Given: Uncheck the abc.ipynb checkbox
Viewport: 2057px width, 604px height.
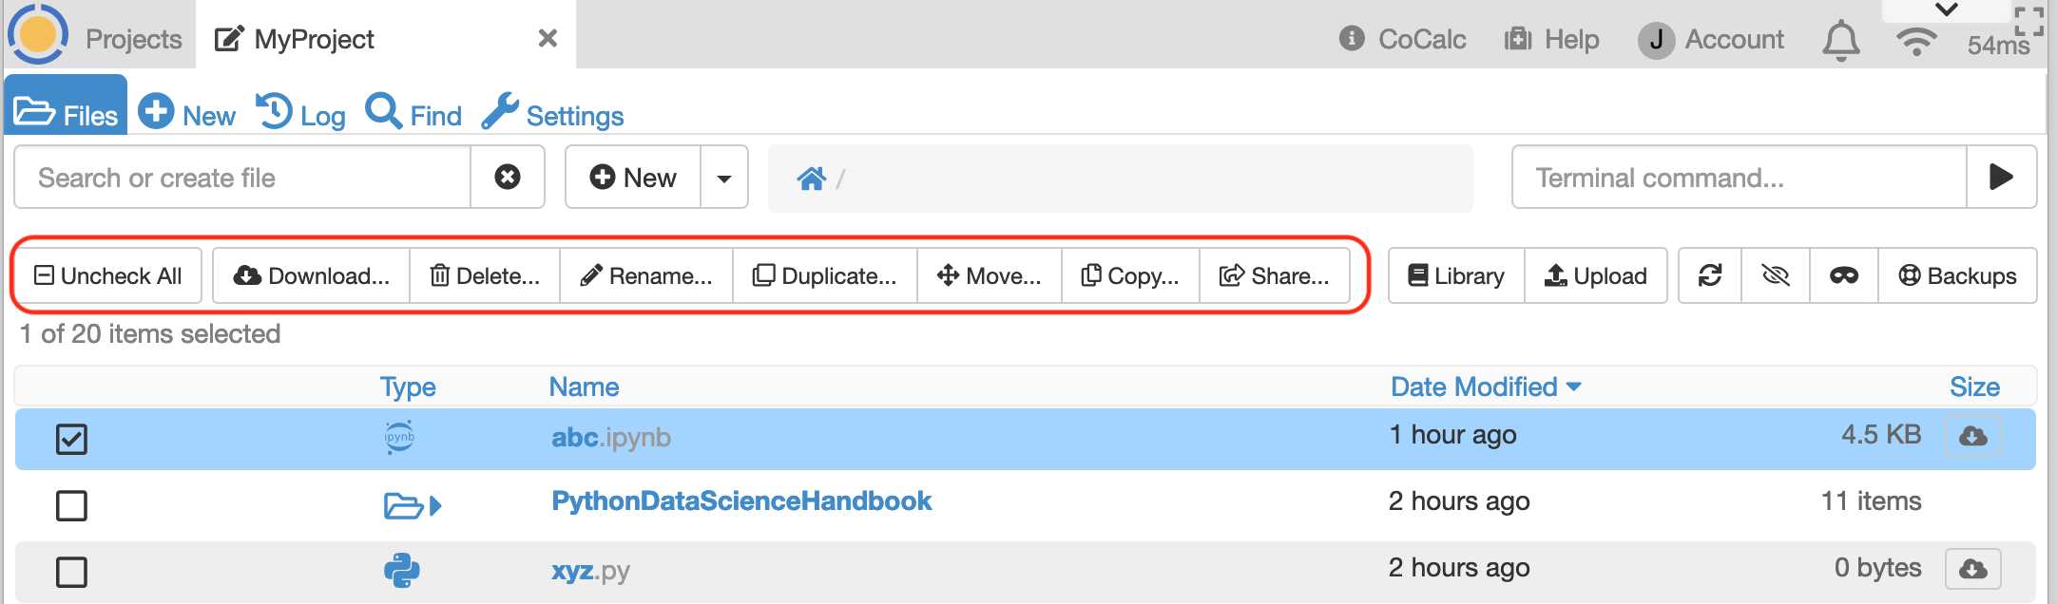Looking at the screenshot, I should (71, 439).
